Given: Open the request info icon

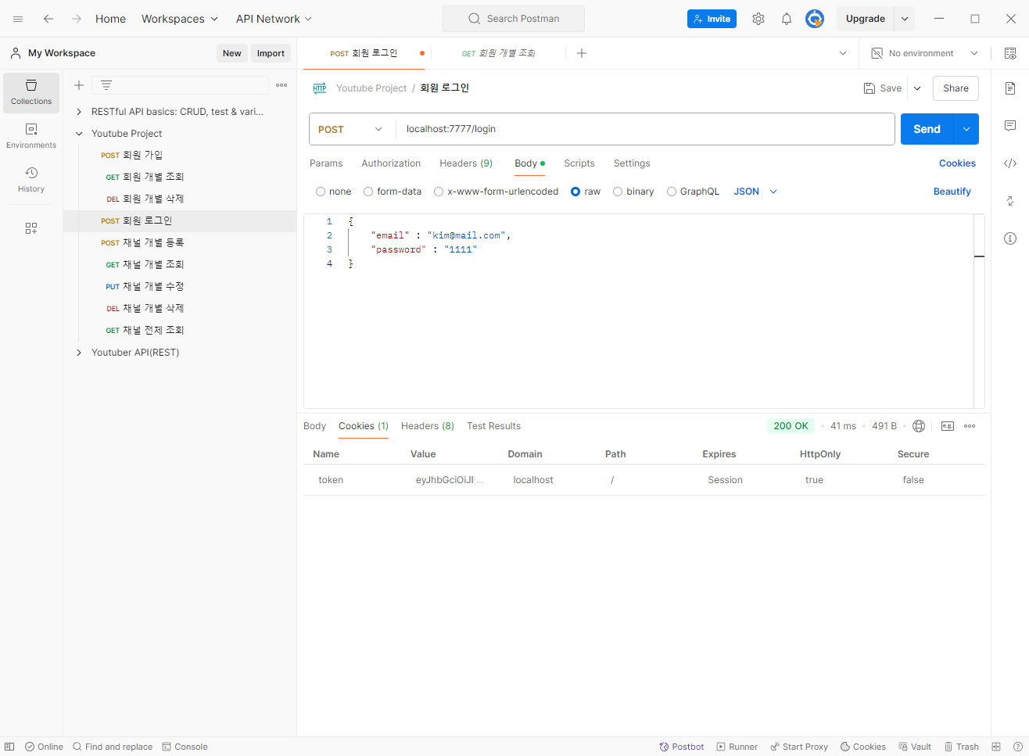Looking at the screenshot, I should coord(1010,238).
